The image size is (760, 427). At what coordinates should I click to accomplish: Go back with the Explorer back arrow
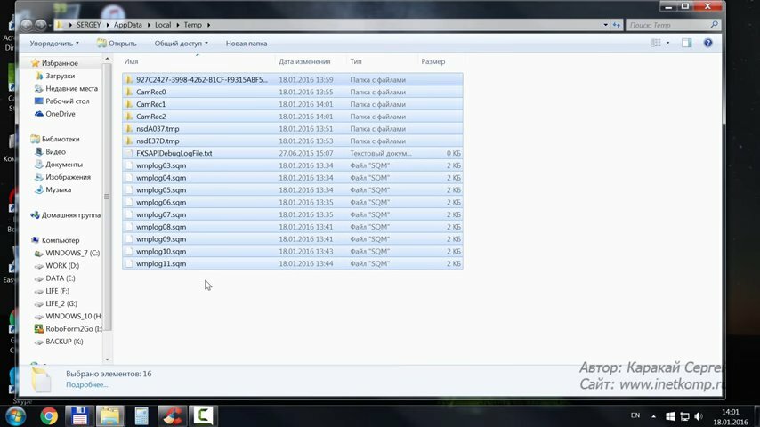27,25
